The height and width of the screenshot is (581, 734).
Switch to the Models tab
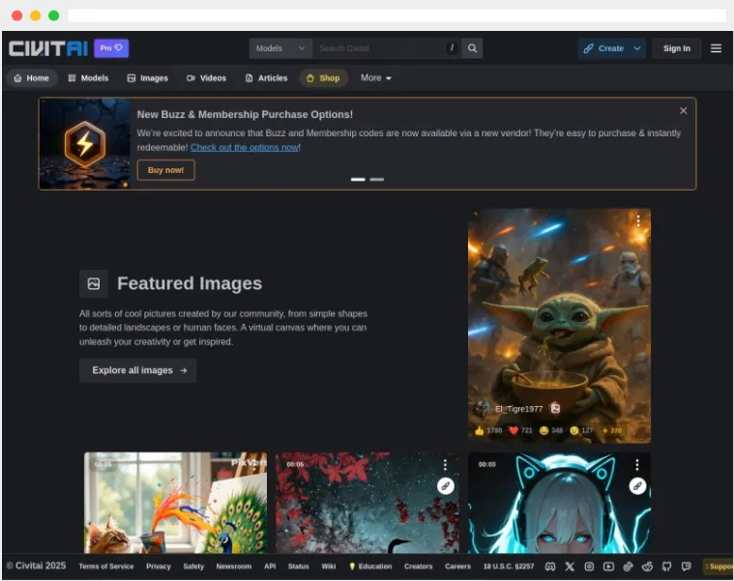click(88, 78)
